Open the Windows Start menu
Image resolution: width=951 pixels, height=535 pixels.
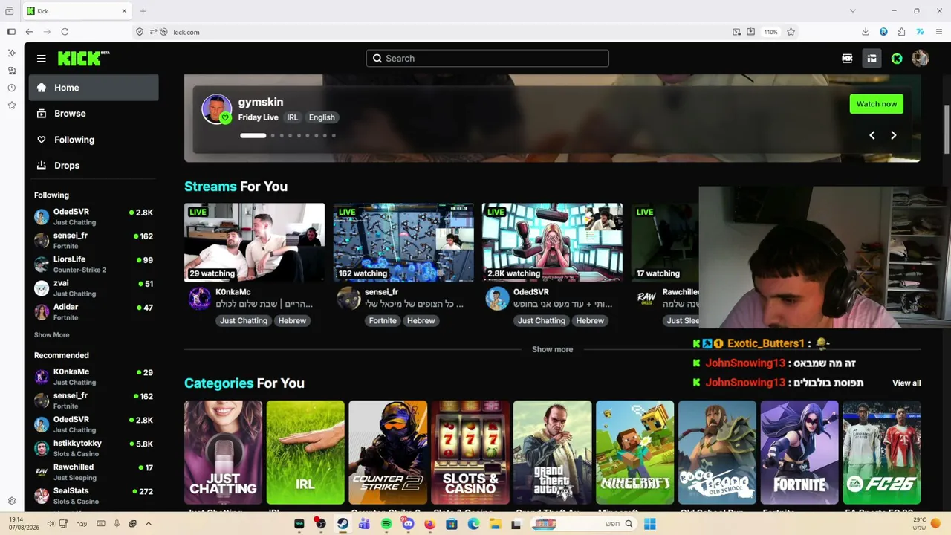[x=649, y=524]
